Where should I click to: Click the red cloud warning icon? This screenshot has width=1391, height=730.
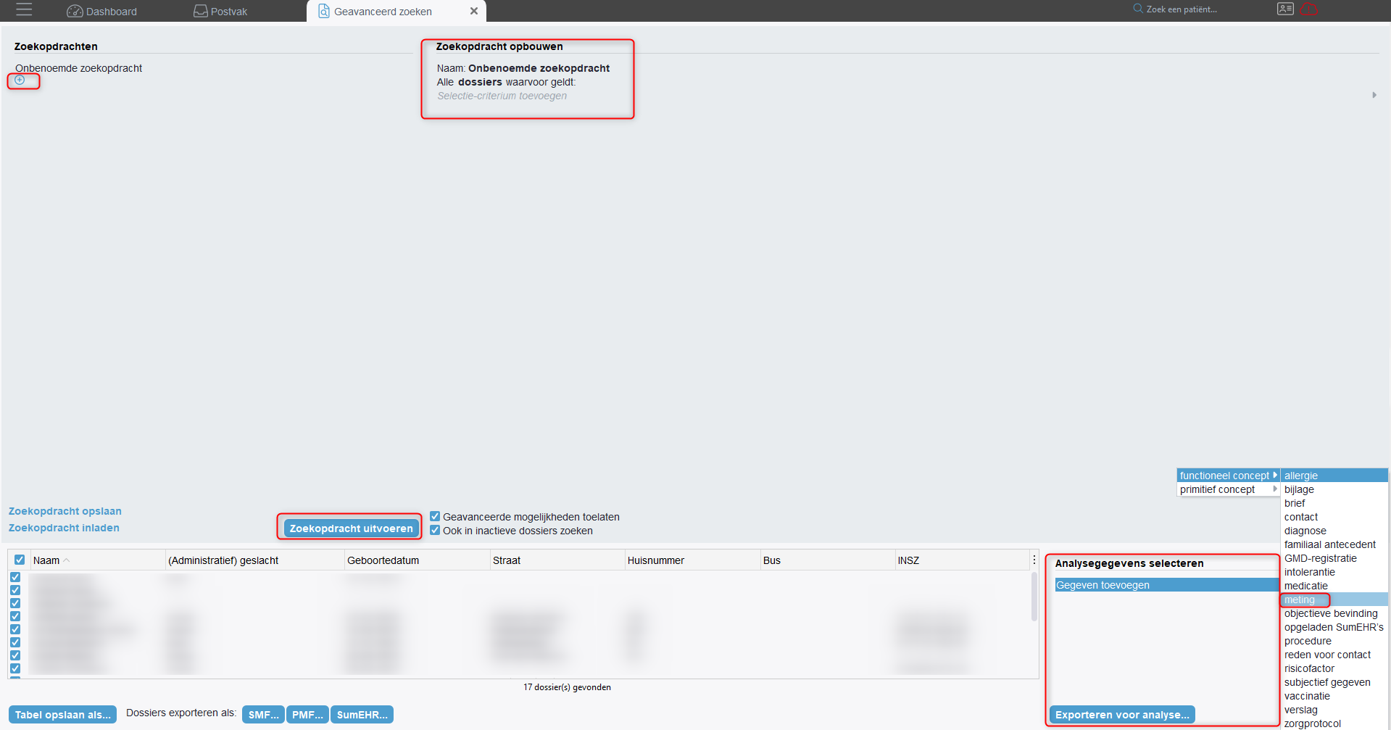pyautogui.click(x=1309, y=9)
